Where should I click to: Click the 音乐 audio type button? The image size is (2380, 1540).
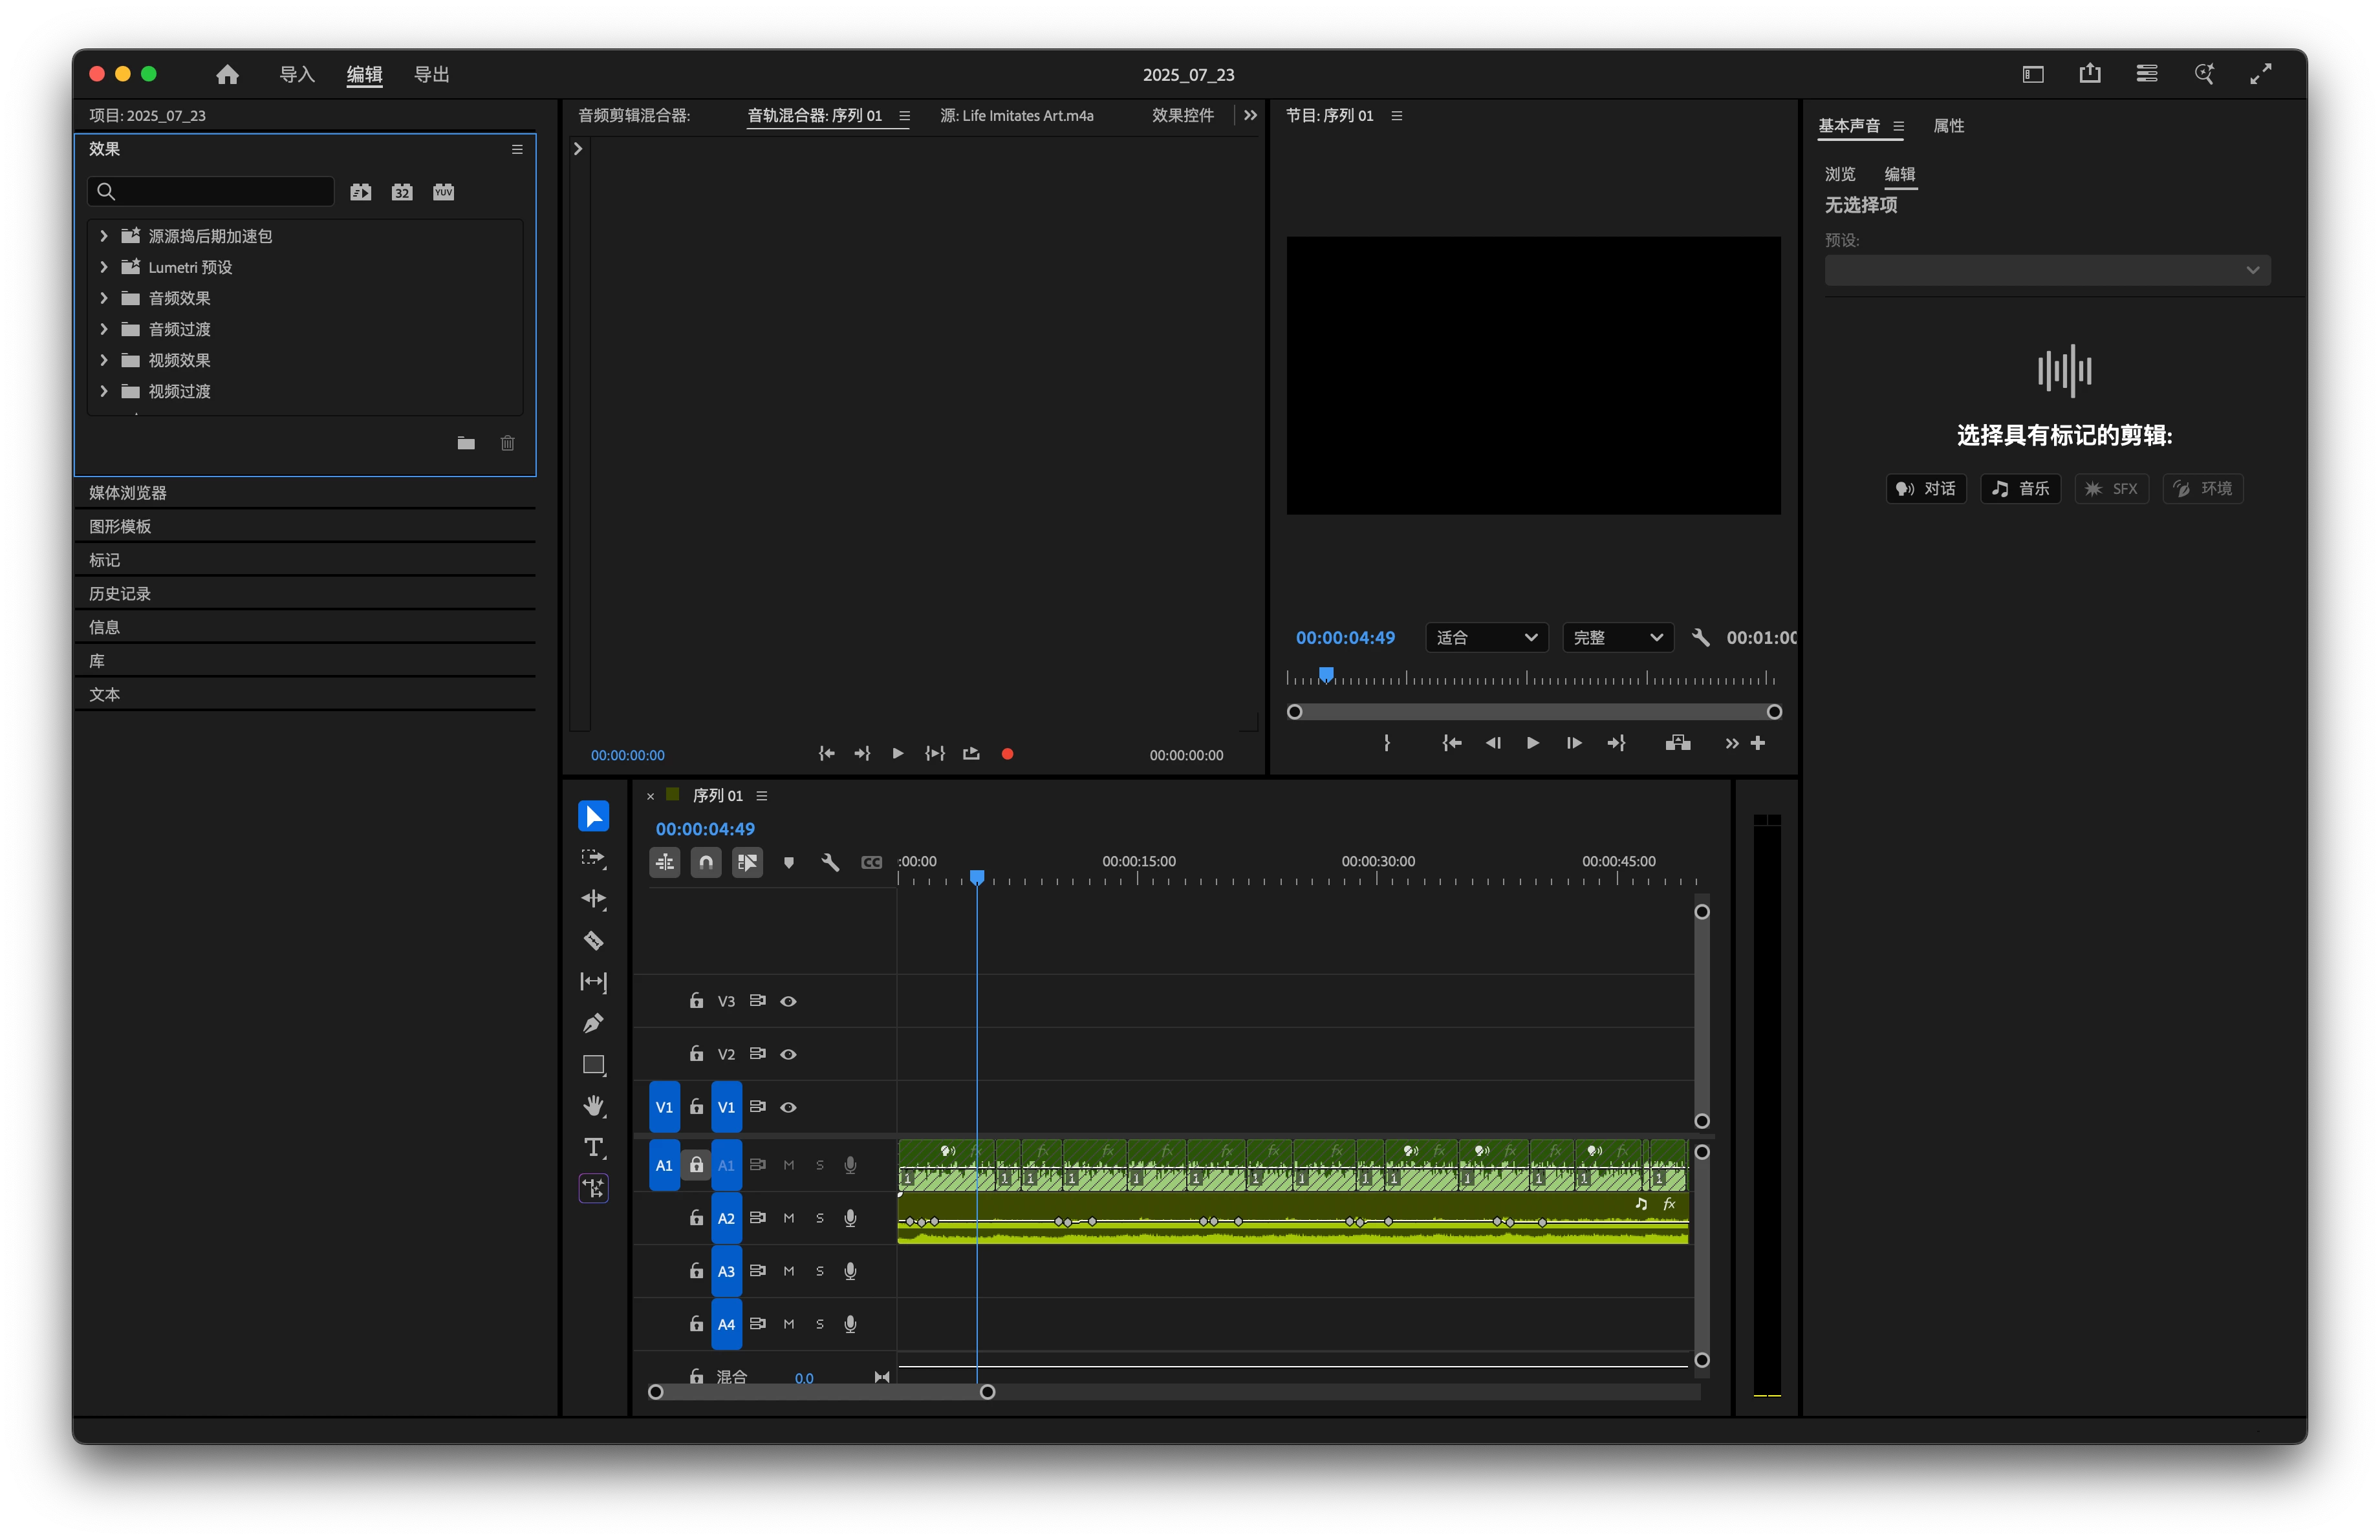pyautogui.click(x=2020, y=489)
